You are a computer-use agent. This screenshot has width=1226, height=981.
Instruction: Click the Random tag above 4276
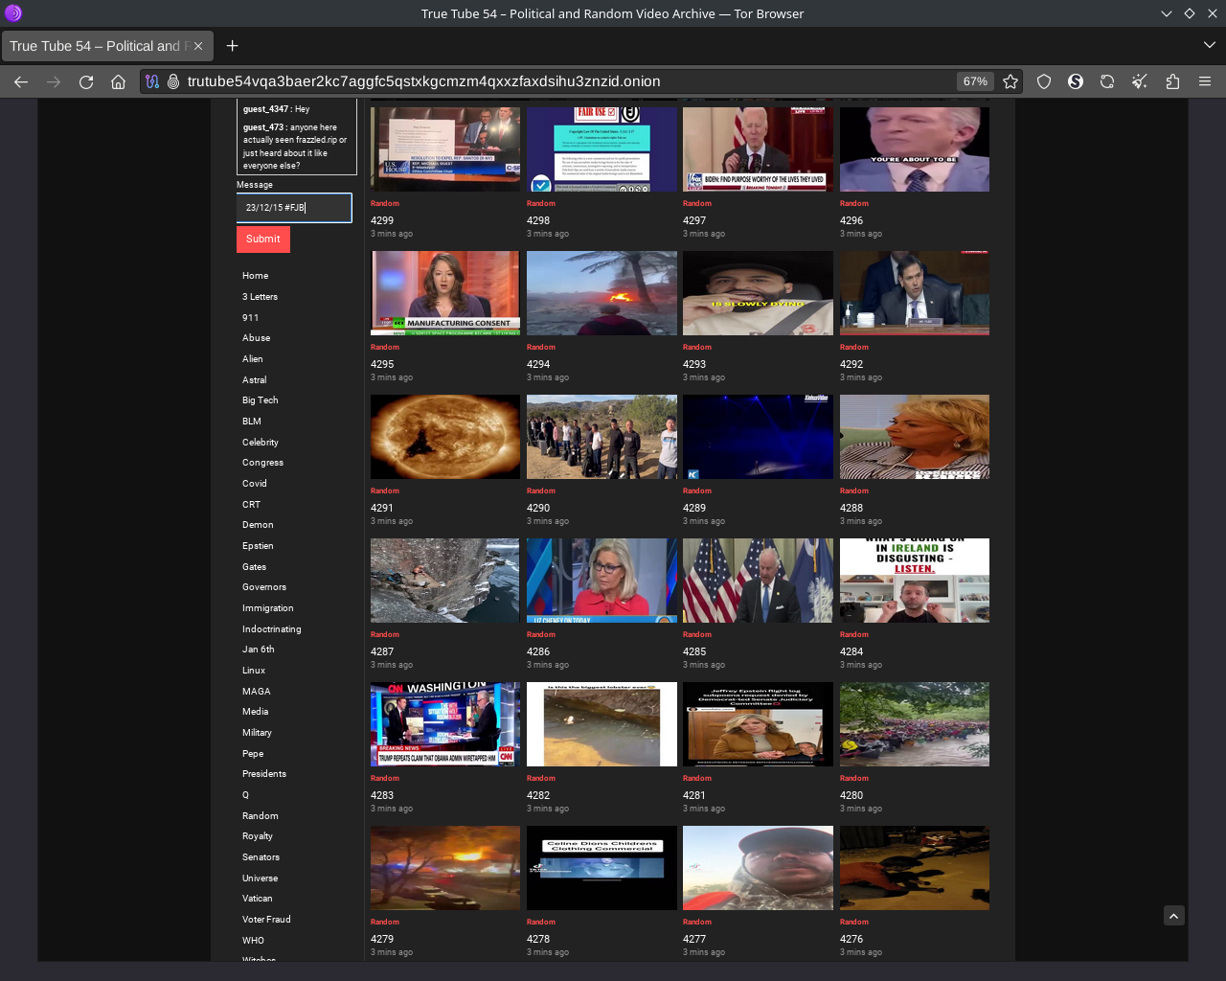854,922
